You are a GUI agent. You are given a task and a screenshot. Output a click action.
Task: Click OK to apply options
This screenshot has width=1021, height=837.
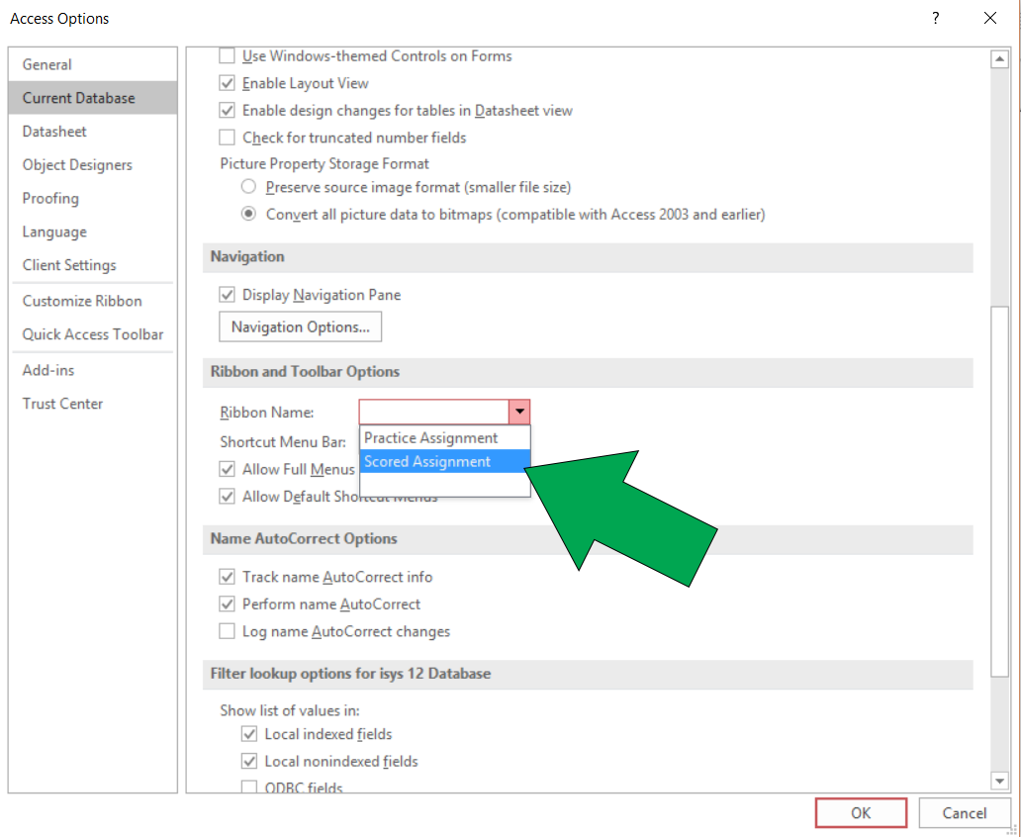click(861, 813)
